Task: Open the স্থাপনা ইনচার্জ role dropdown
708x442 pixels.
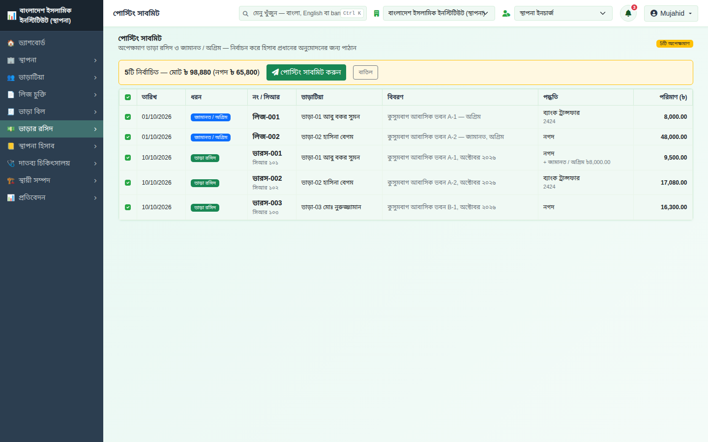Action: [563, 13]
